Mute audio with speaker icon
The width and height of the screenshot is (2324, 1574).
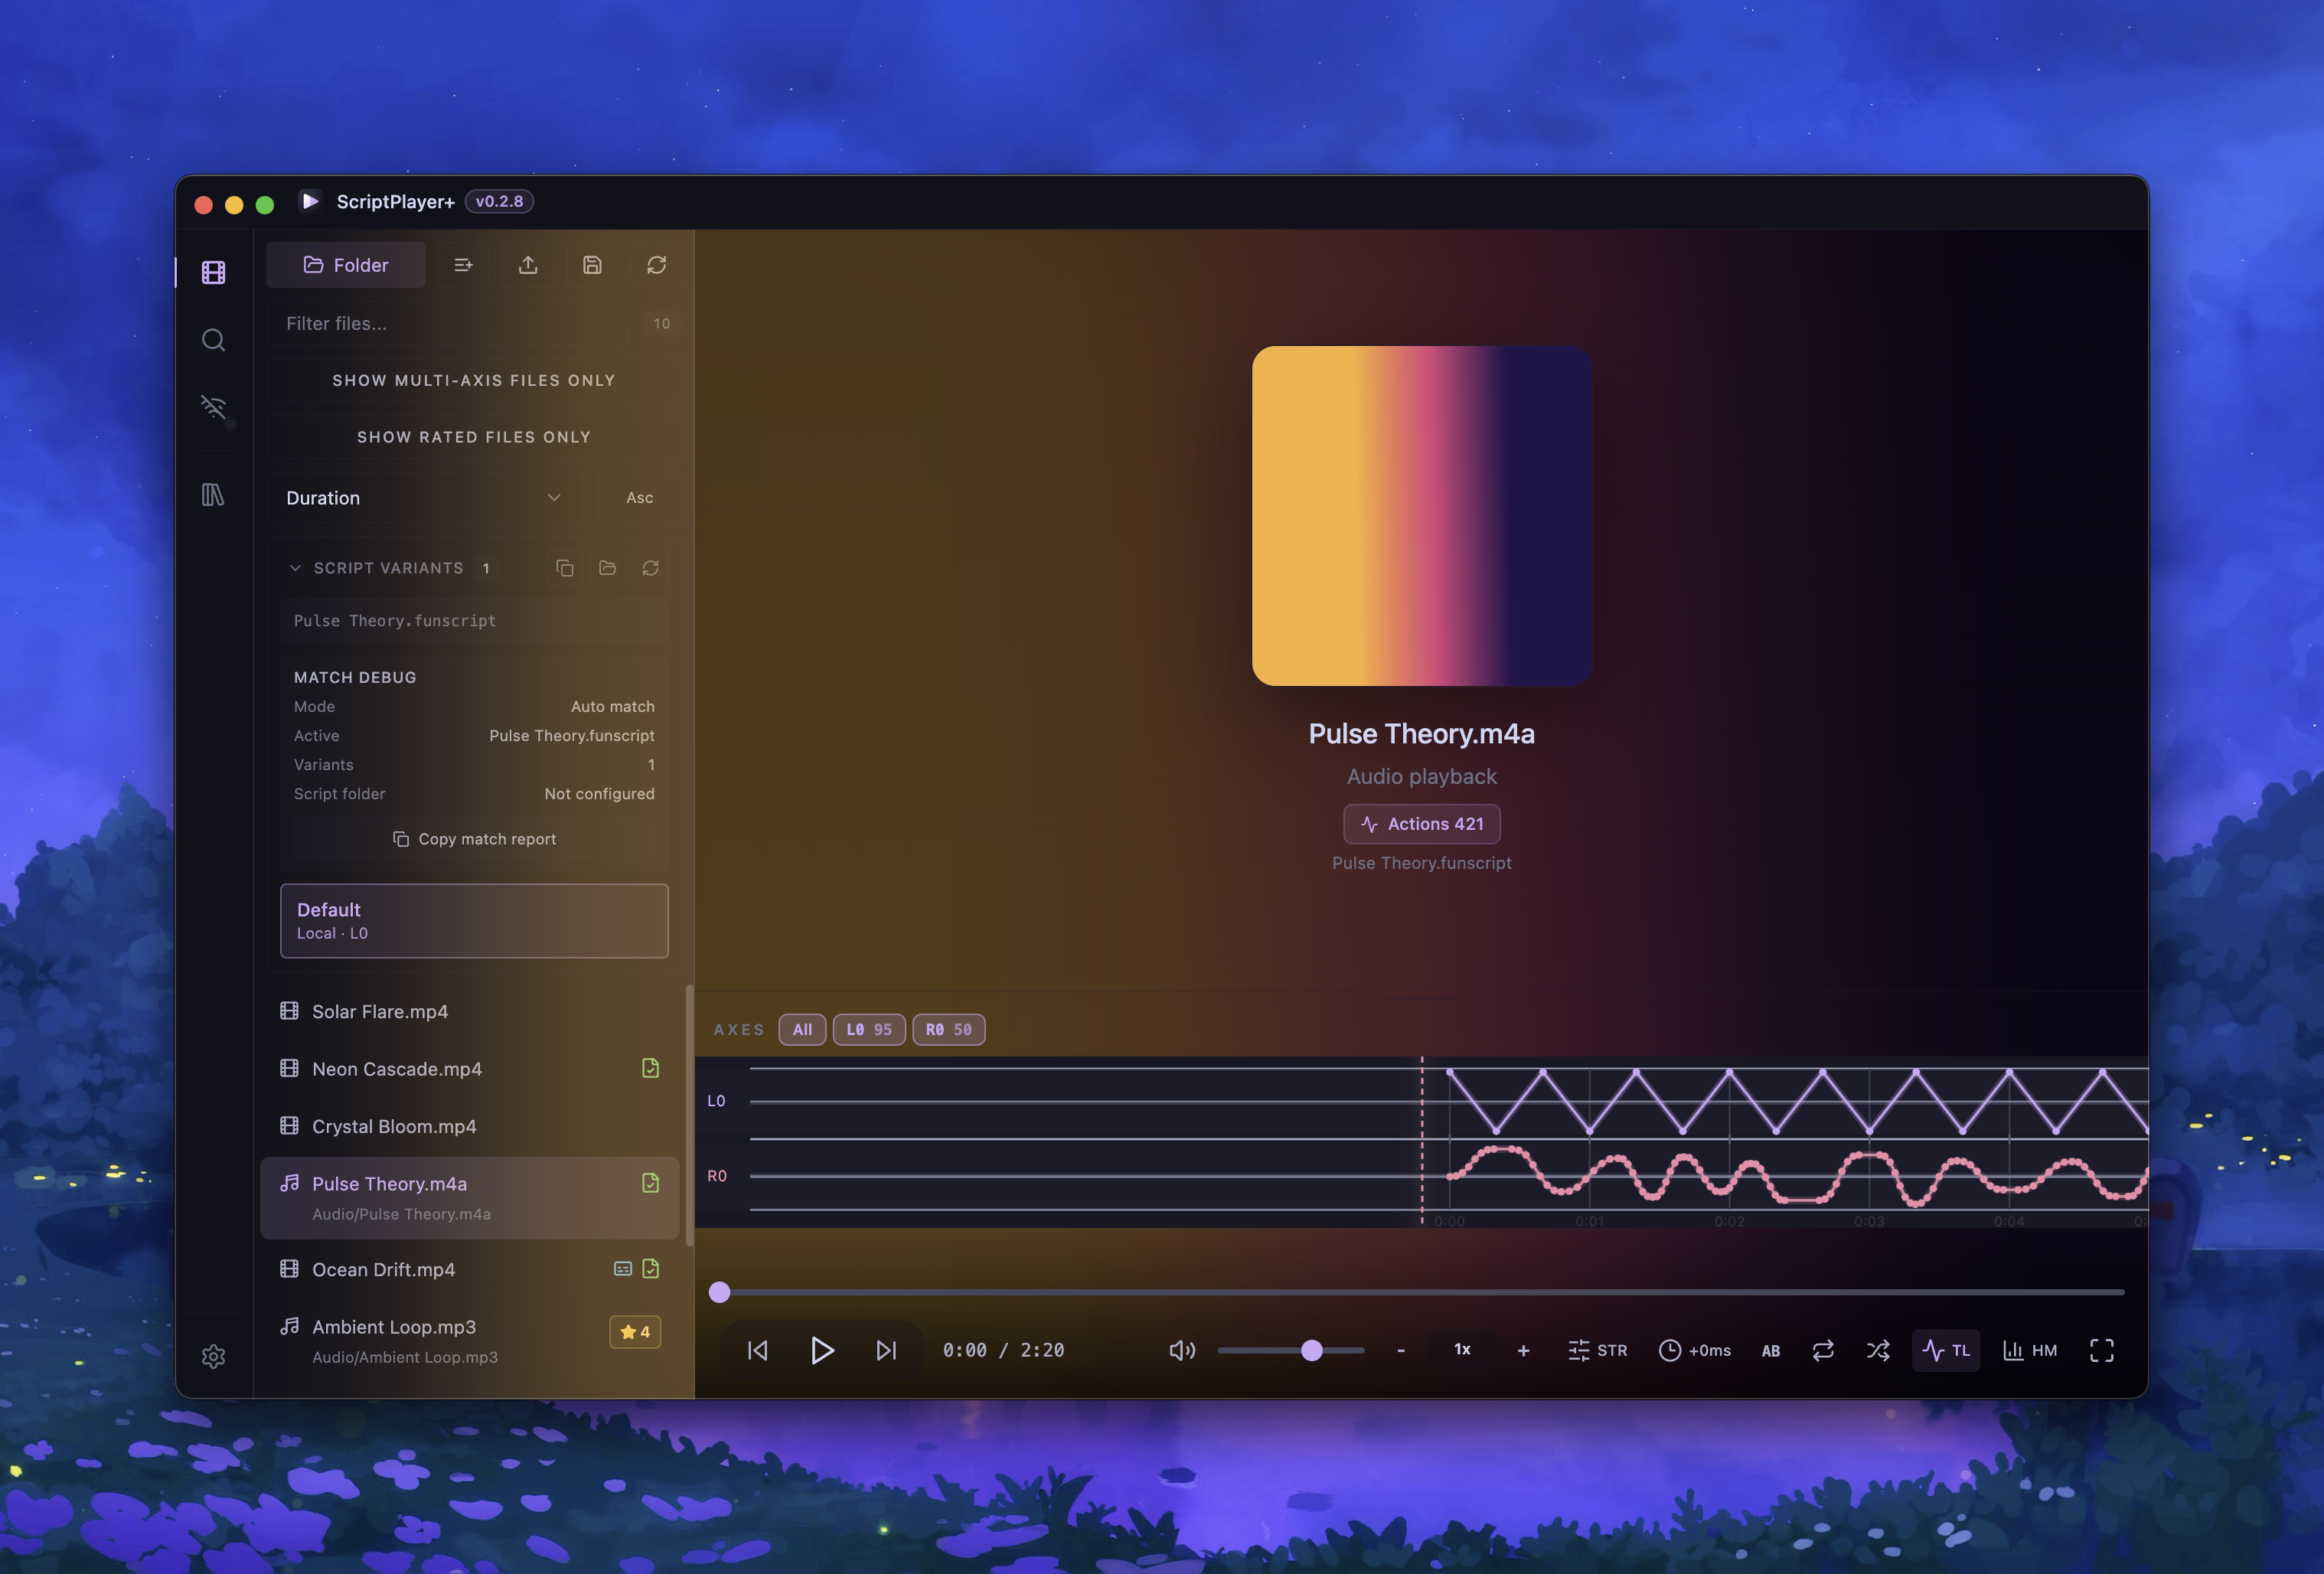pyautogui.click(x=1182, y=1350)
